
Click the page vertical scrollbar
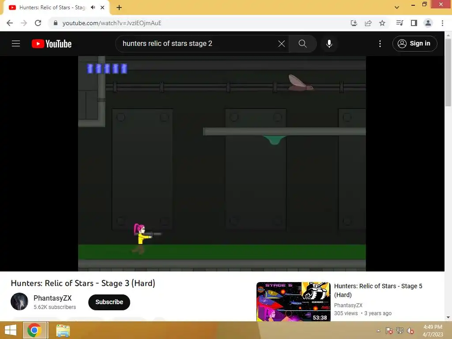pos(448,72)
